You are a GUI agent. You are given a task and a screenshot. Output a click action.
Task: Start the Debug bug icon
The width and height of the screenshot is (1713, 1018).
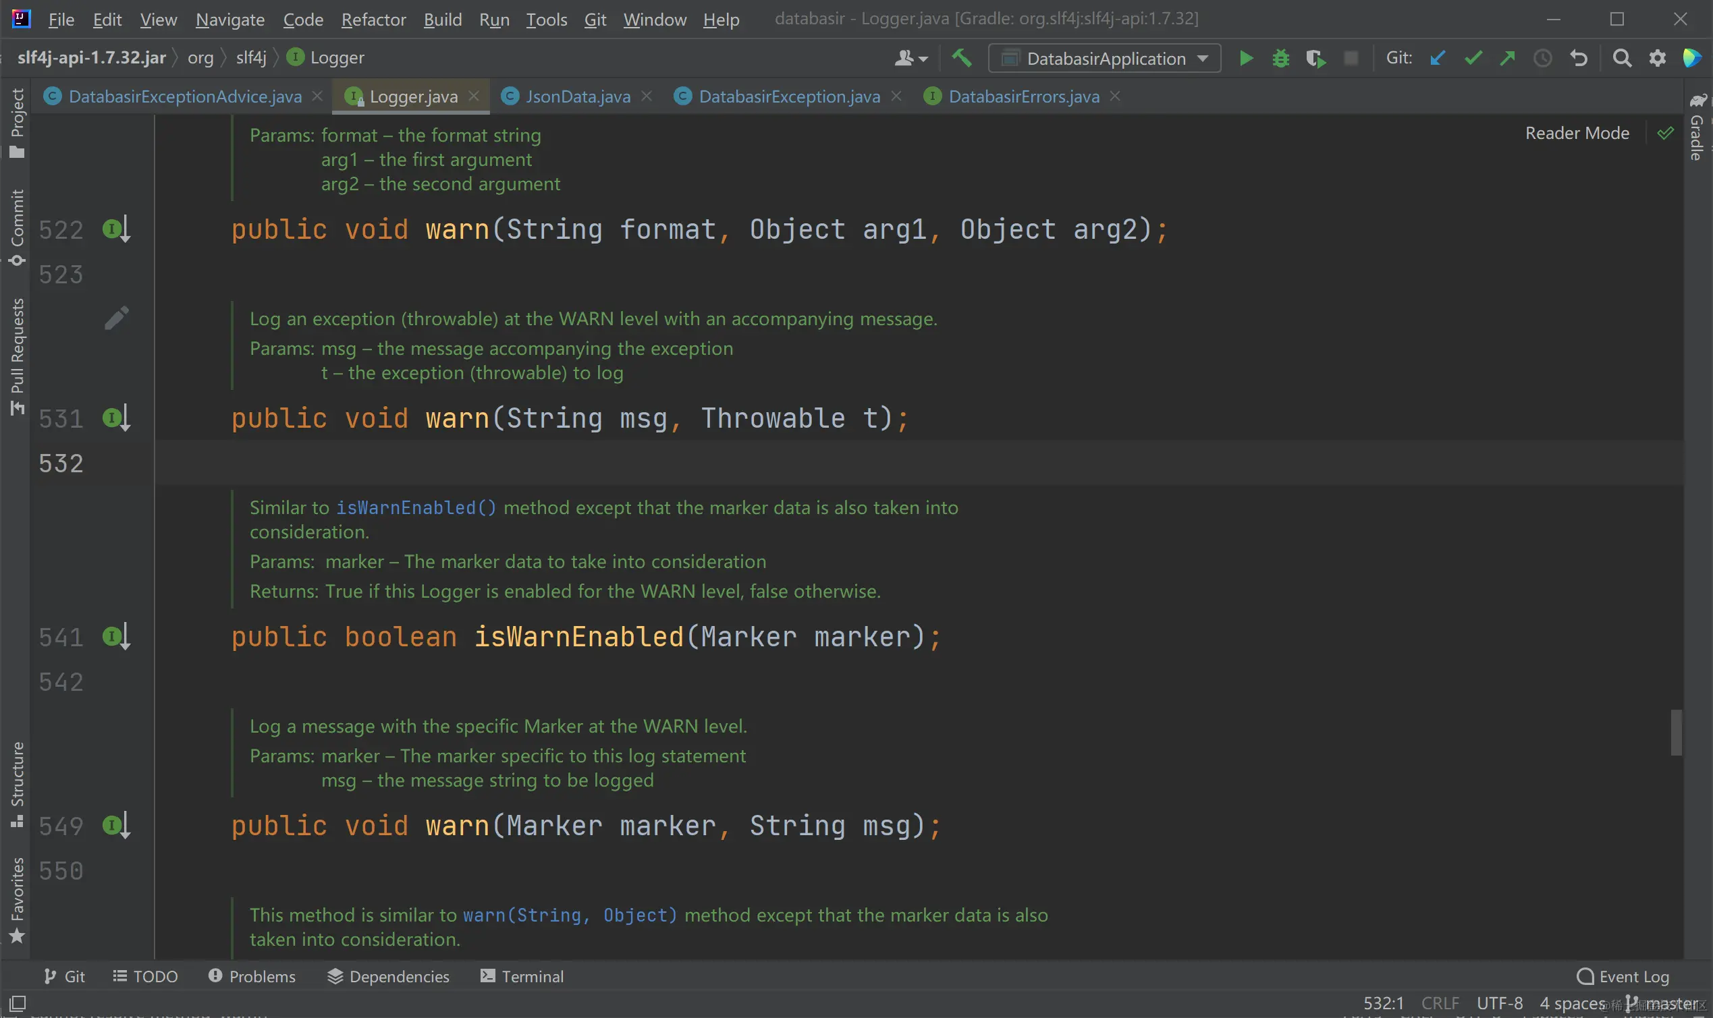pos(1280,58)
